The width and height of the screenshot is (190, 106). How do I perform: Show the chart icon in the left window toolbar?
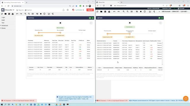[49, 14]
